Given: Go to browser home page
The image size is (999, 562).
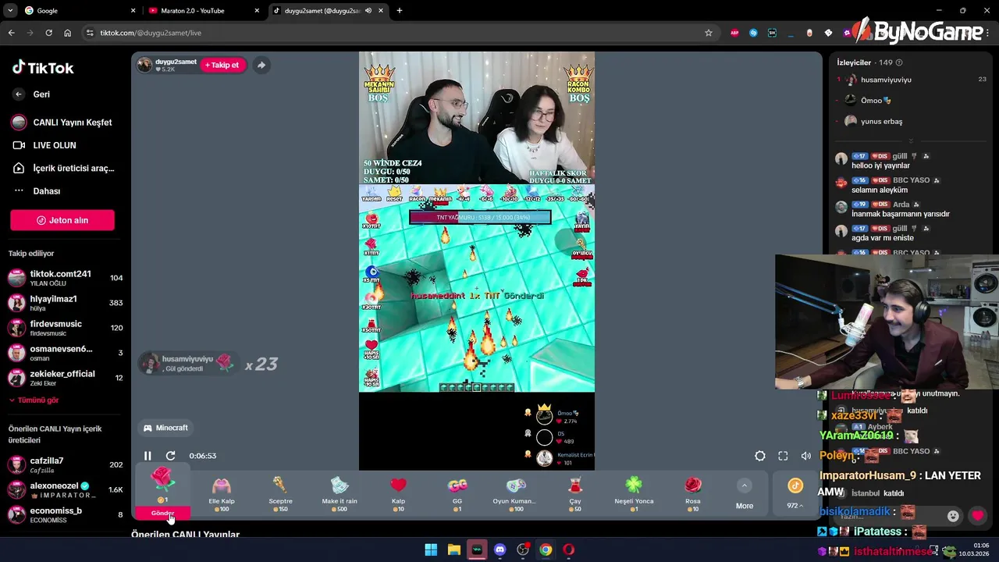Looking at the screenshot, I should tap(68, 33).
